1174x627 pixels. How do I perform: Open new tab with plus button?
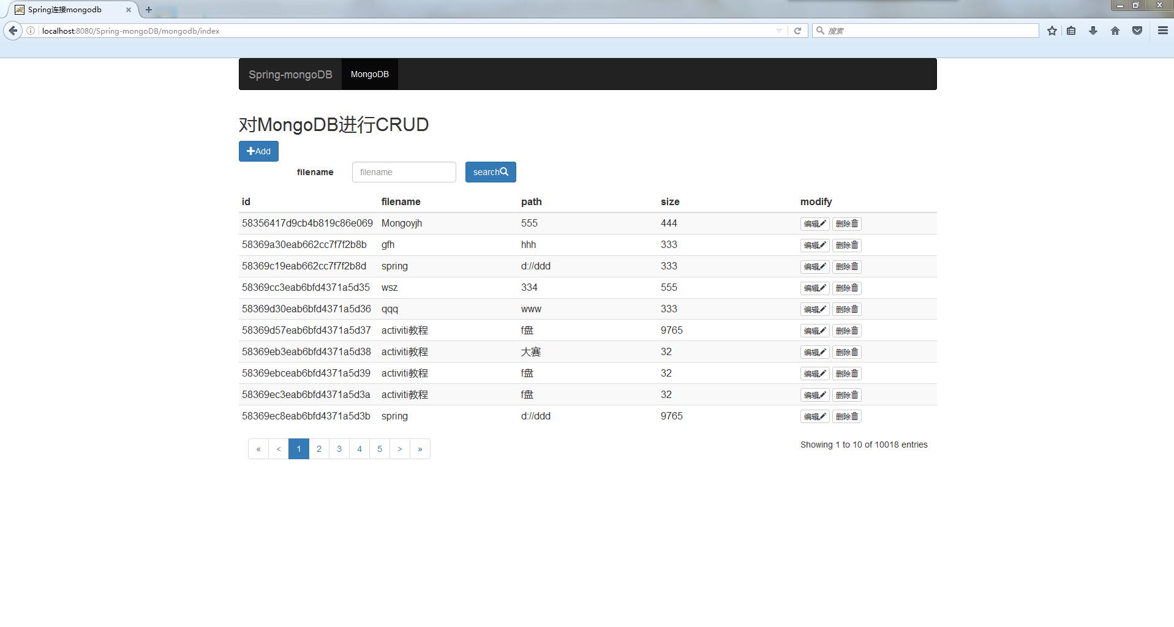click(149, 10)
